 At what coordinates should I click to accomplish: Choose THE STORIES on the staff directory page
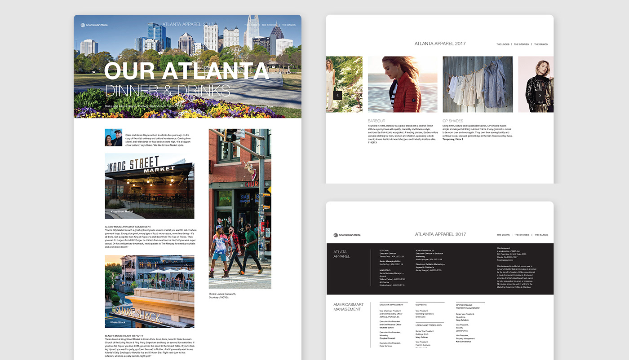522,235
